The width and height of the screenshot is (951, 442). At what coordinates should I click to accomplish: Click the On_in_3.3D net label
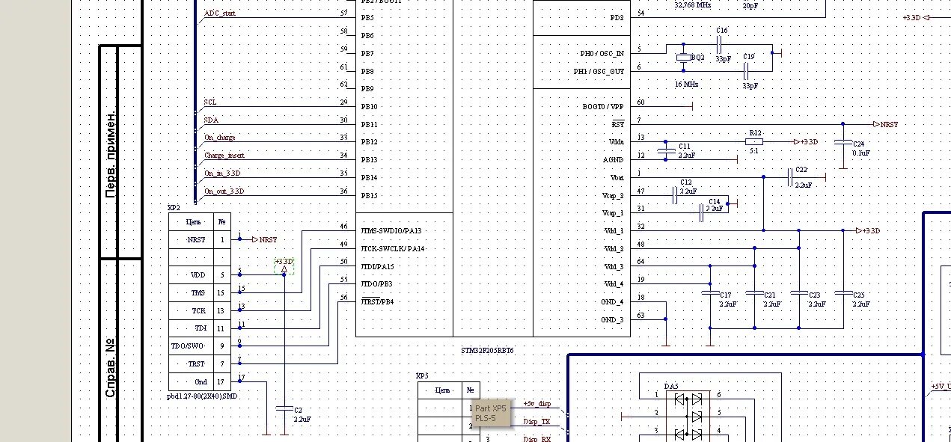coord(222,174)
